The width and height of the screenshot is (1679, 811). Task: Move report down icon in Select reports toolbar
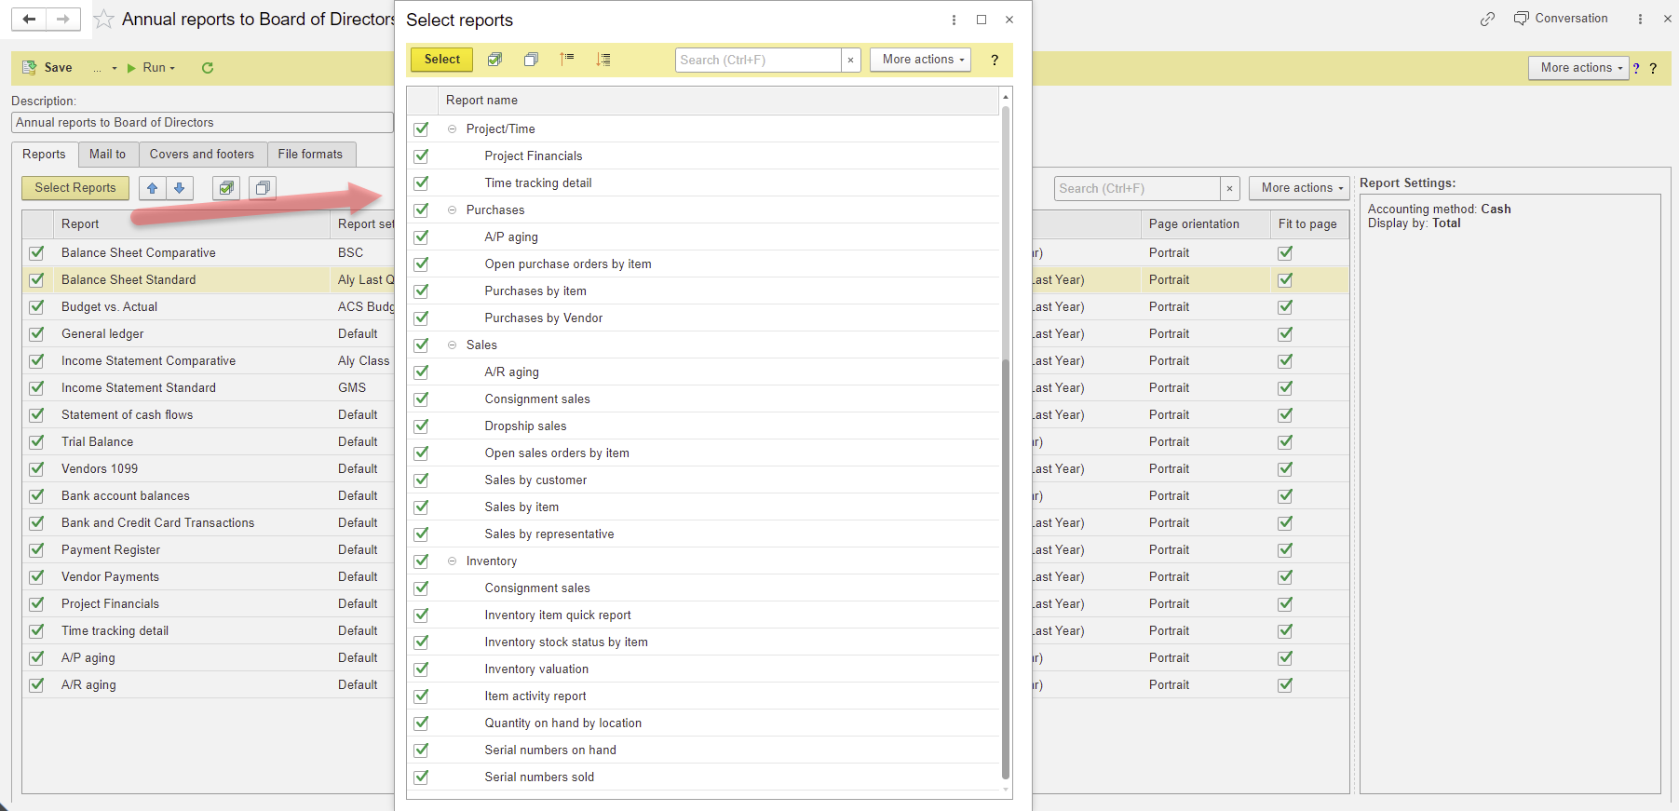(x=603, y=60)
